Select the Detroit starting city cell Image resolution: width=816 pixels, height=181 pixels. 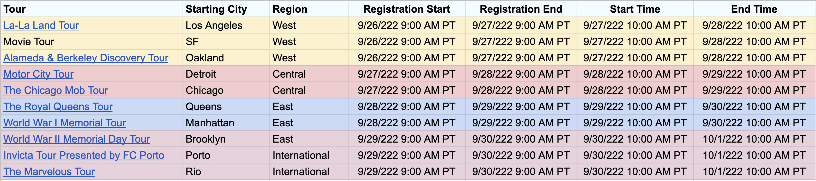pos(226,74)
